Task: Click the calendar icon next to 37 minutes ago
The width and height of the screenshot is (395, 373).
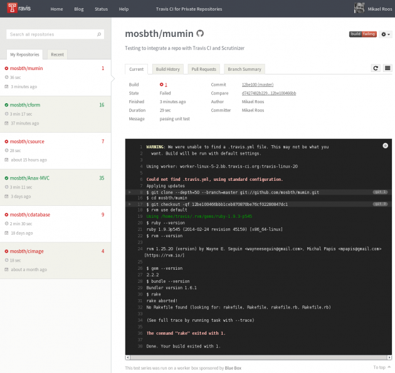Action: point(6,123)
